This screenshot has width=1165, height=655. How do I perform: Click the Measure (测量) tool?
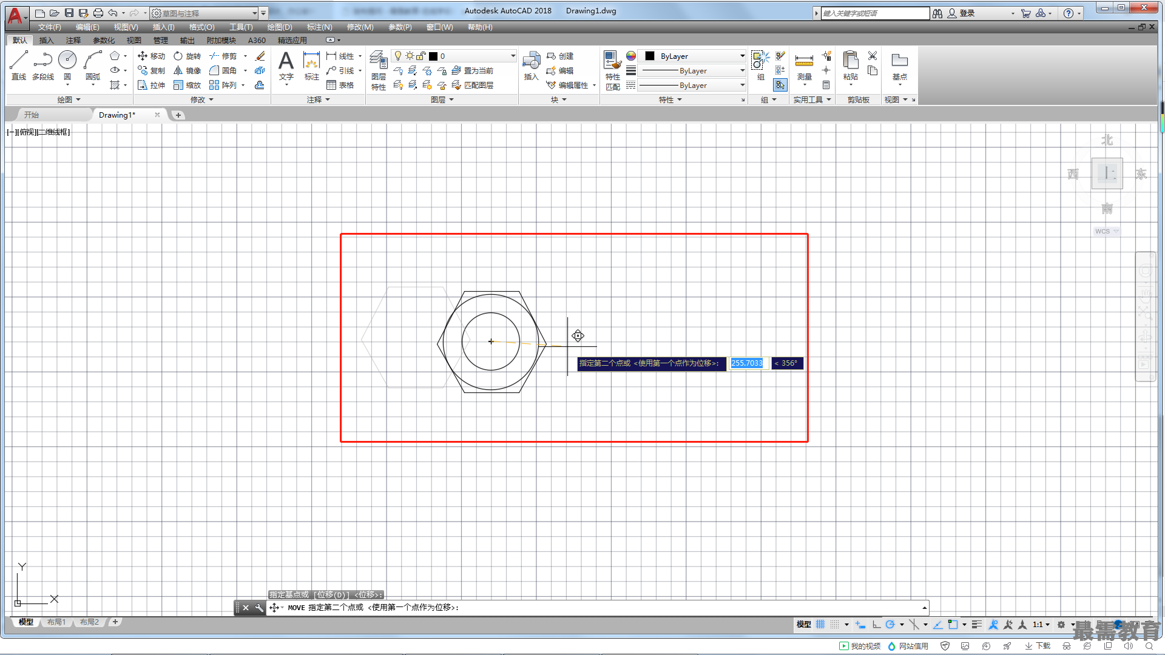click(805, 67)
